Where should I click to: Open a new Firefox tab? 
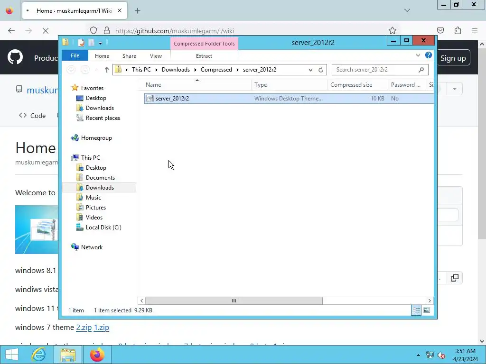137,11
